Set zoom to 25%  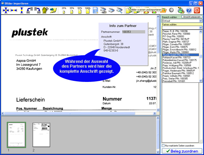click(x=64, y=10)
